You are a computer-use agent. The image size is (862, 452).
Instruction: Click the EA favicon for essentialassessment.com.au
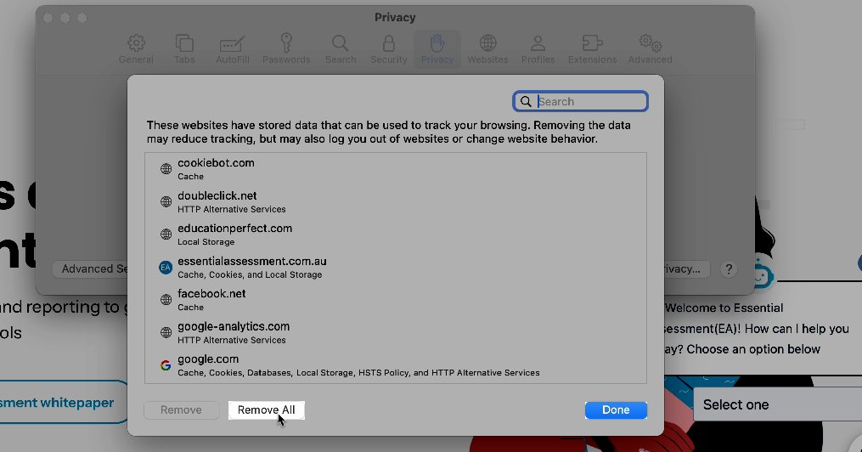coord(166,268)
